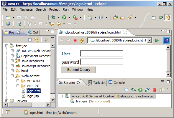Screen dimensions: 174x118
Task: Stop page loading with the red browser stop icon
Action: coord(75,40)
